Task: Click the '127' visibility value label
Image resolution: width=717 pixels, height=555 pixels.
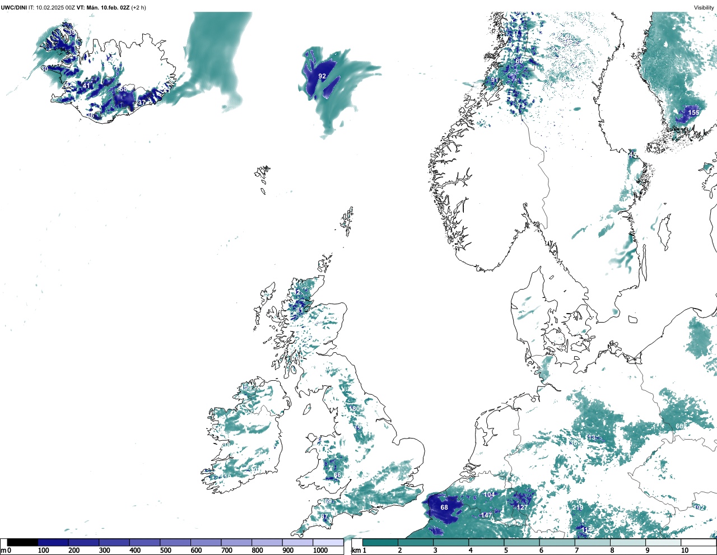Action: (x=522, y=507)
